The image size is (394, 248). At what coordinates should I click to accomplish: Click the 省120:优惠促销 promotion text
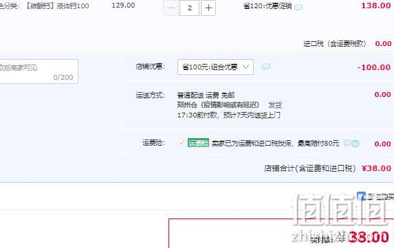pos(267,6)
